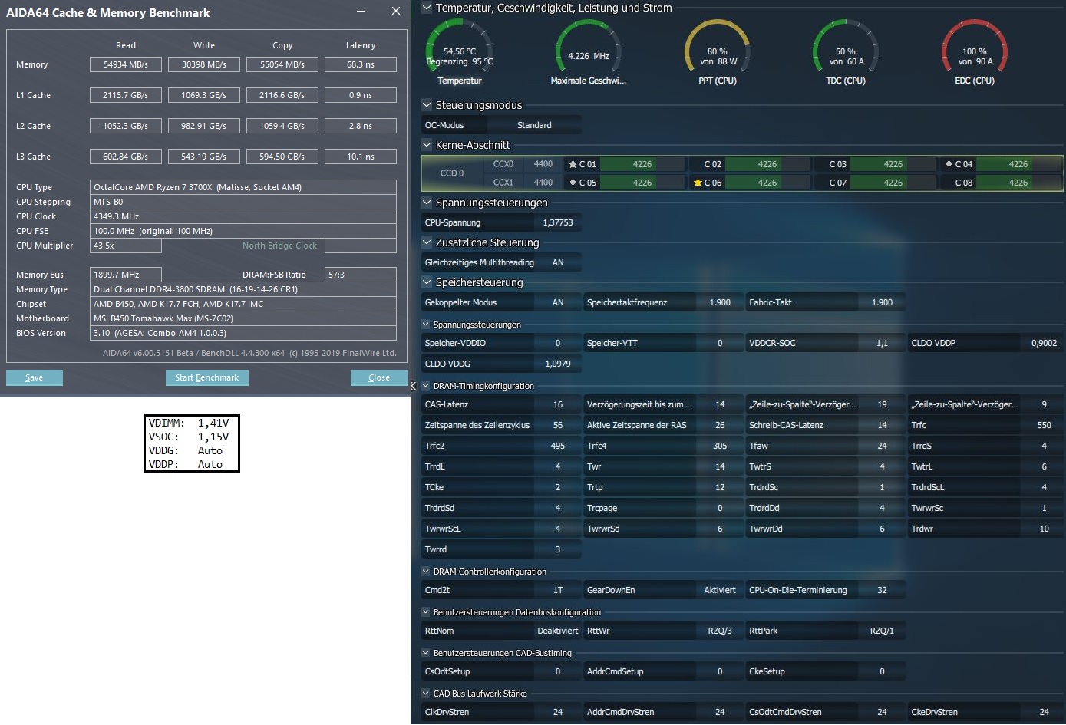This screenshot has width=1066, height=725.
Task: Click L3 Cache Write 543.19 GB/s
Action: click(204, 157)
